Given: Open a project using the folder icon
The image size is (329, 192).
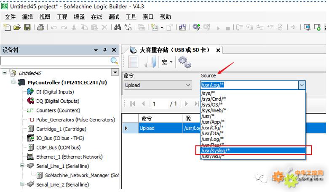Looking at the screenshot, I should (x=17, y=27).
